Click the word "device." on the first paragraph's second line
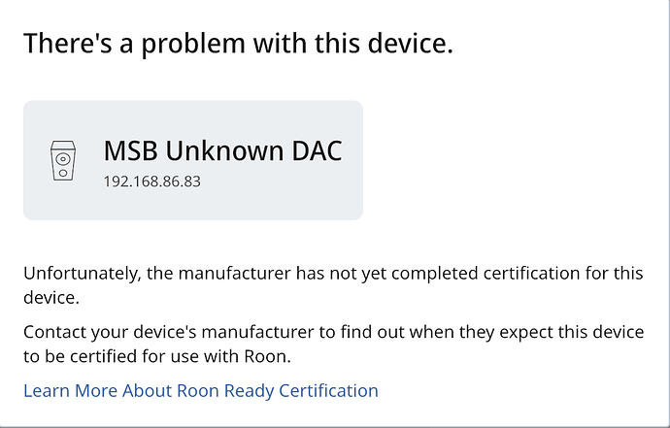This screenshot has width=670, height=428. pyautogui.click(x=51, y=298)
